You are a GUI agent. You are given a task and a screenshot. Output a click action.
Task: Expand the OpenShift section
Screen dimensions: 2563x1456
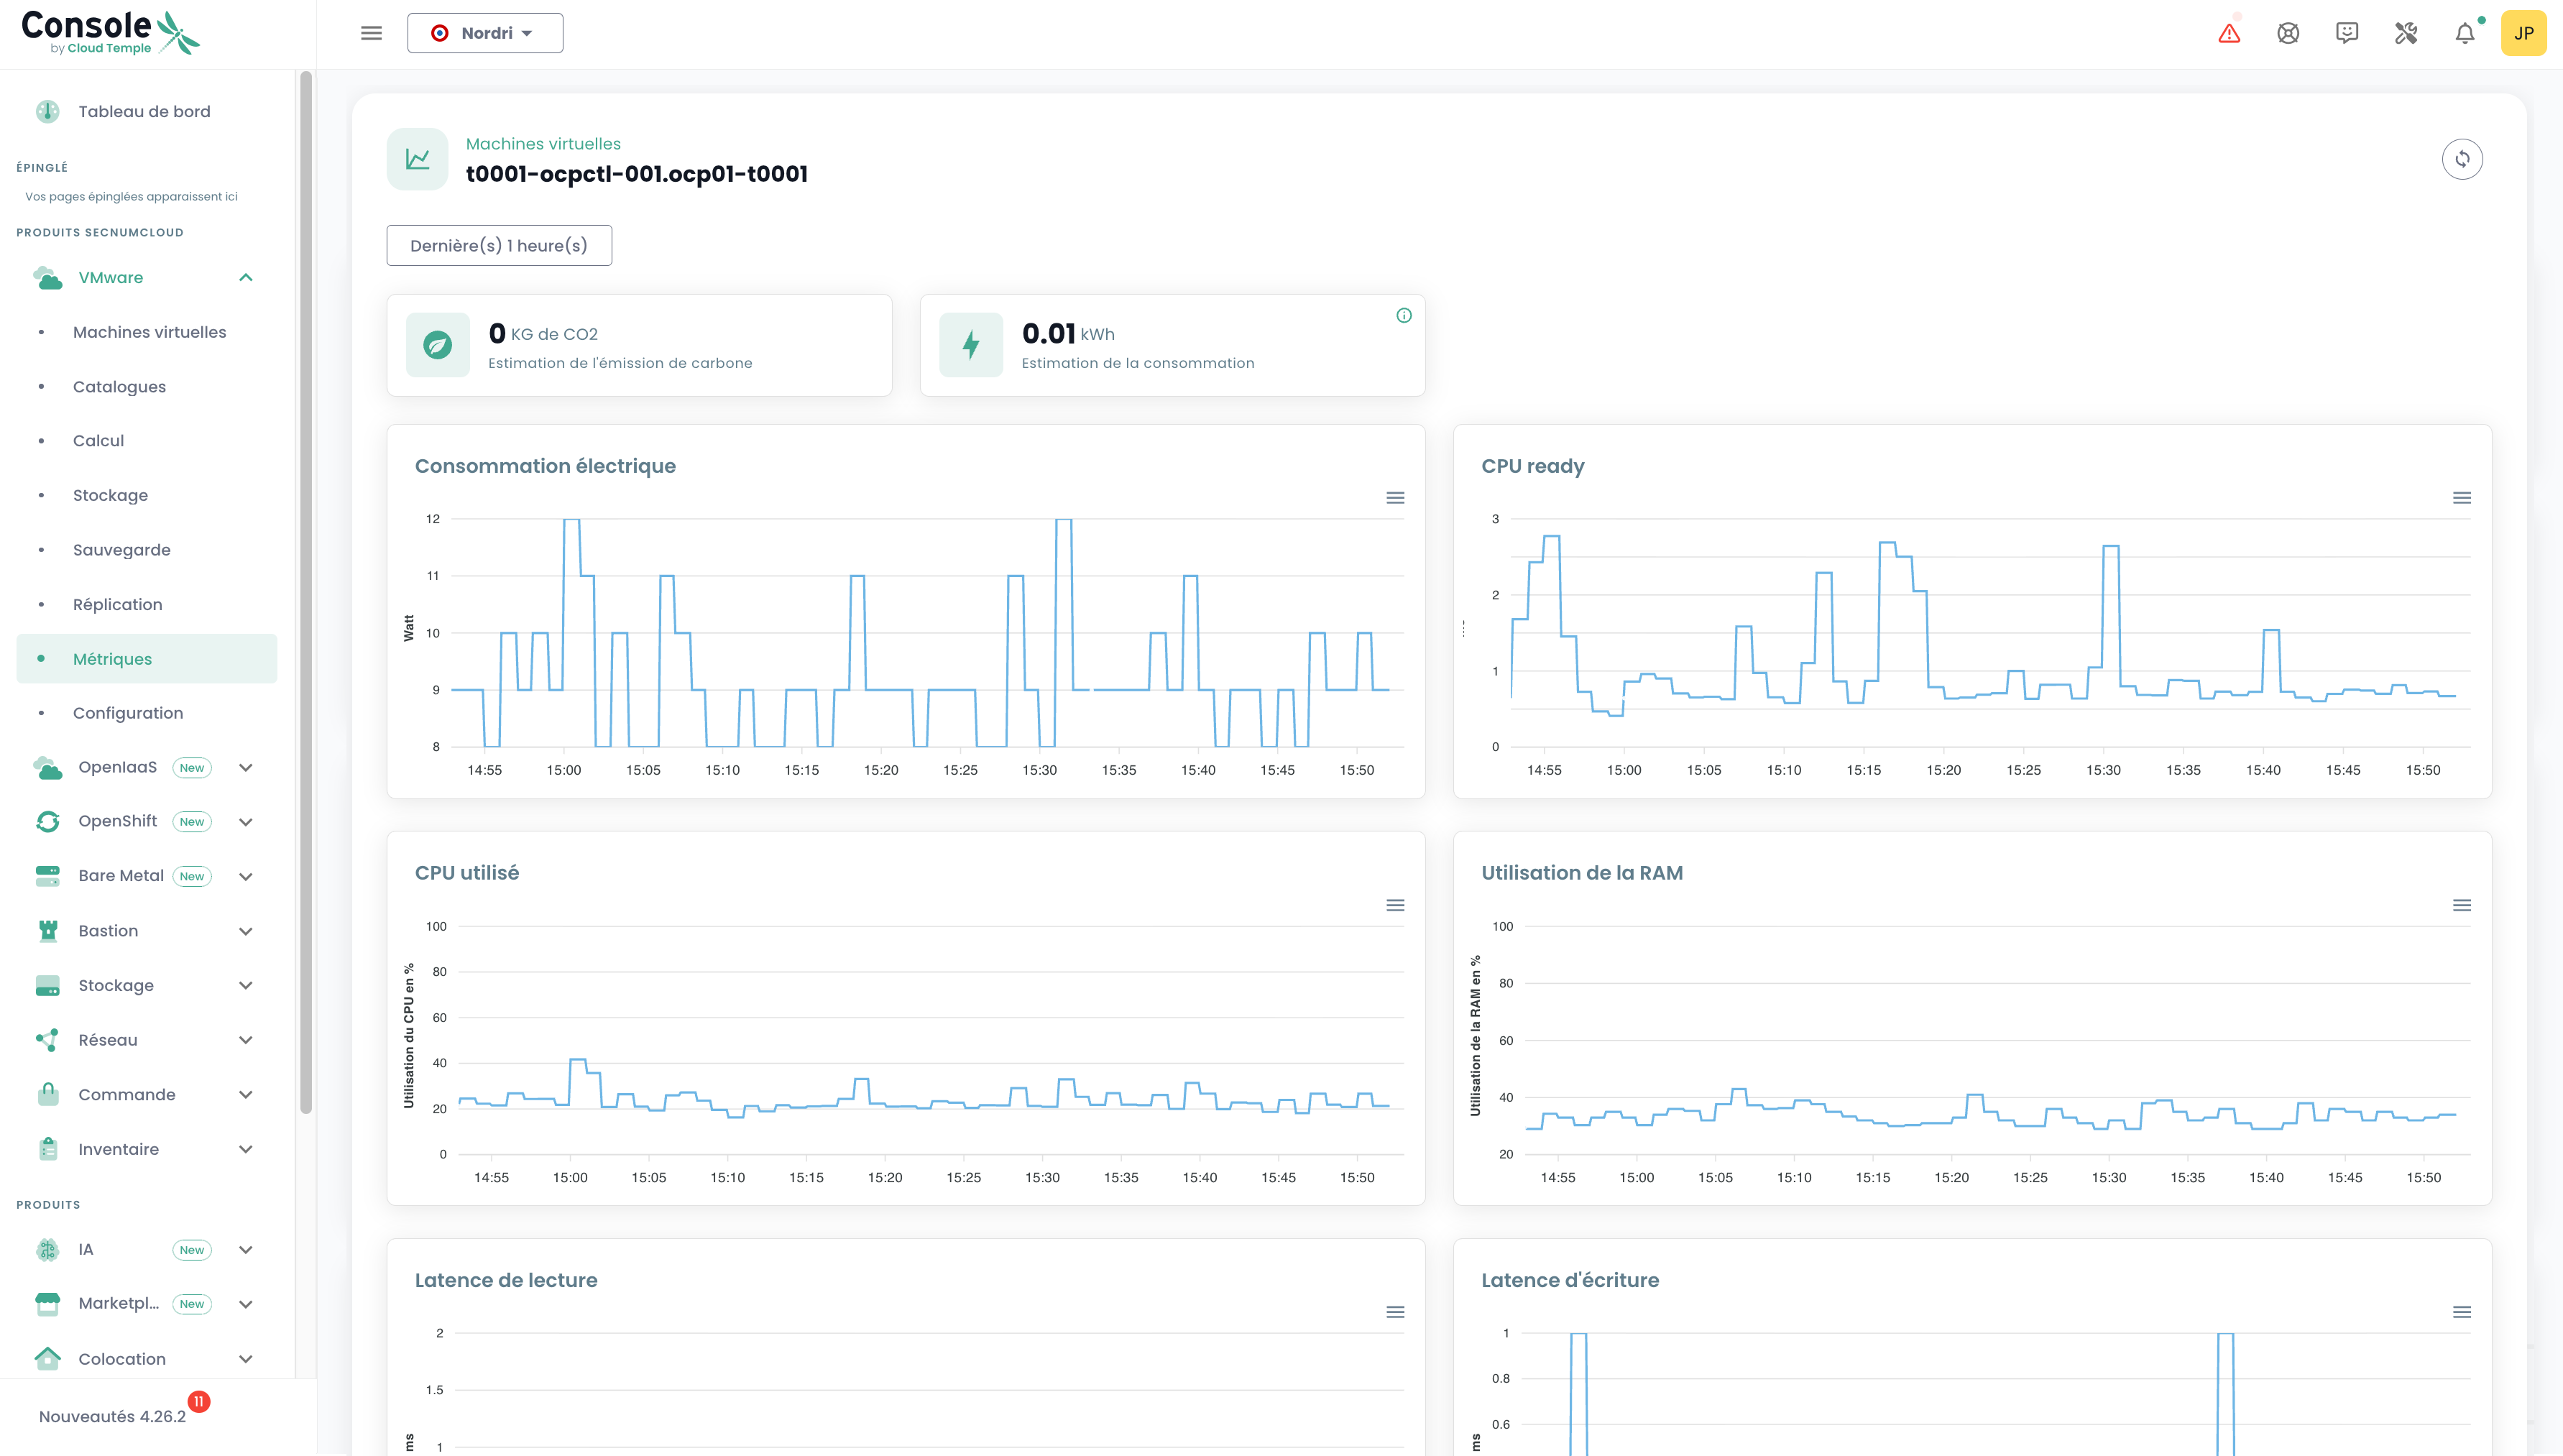tap(246, 822)
